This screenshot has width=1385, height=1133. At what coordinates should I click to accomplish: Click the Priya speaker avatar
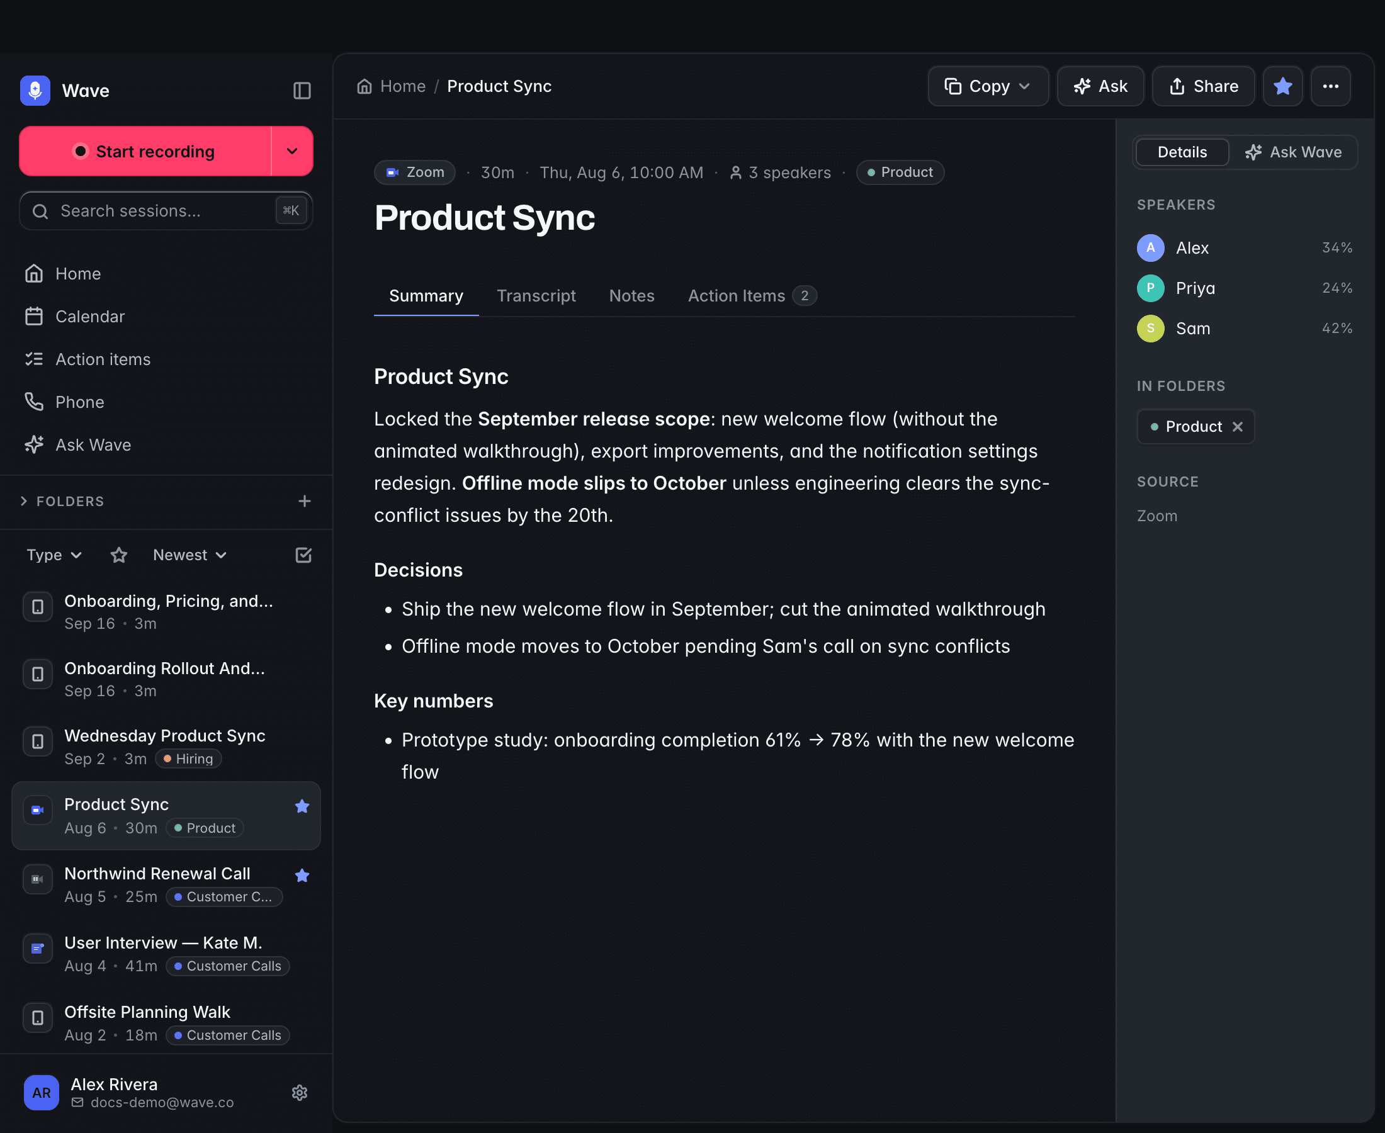pos(1151,288)
